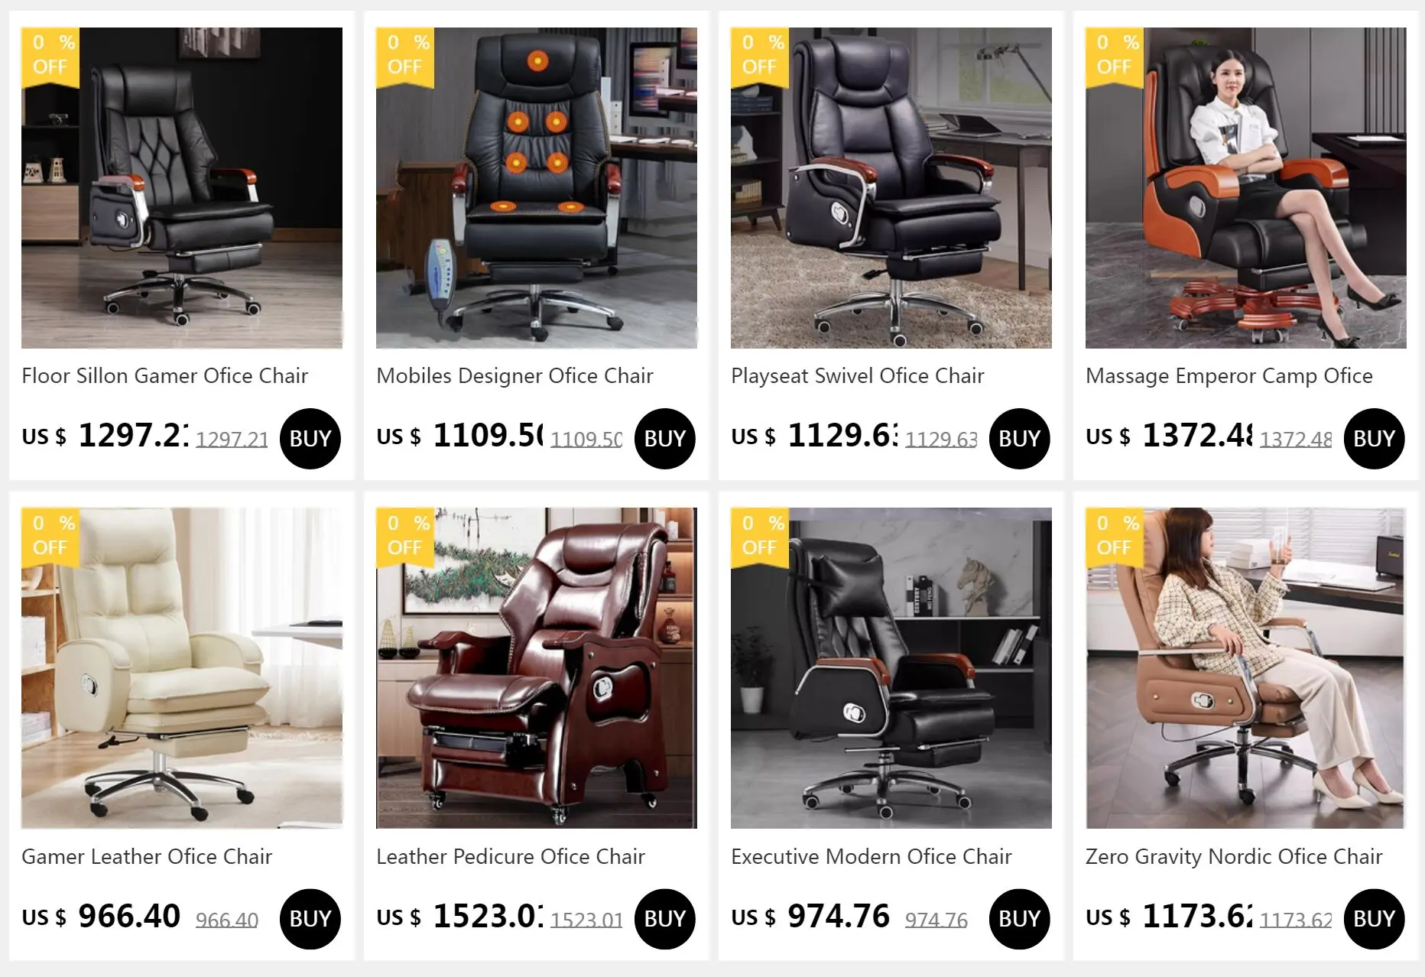Open the cream Gamer Leather chair photo

[182, 668]
